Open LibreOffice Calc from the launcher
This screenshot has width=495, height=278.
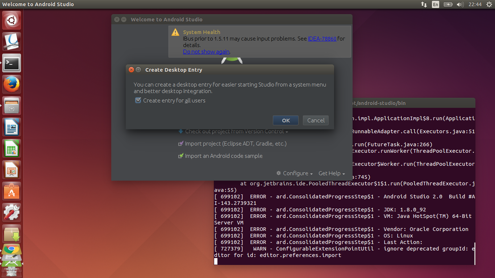pos(12,148)
